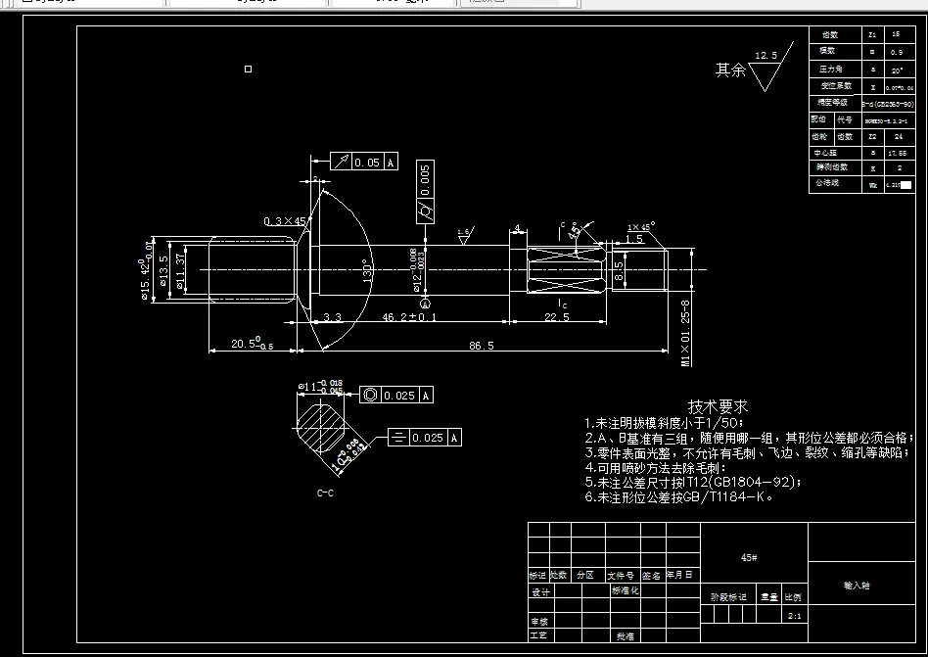Screen dimensions: 928x657
Task: Select the runout tolerance frame 0.05 A
Action: click(364, 162)
